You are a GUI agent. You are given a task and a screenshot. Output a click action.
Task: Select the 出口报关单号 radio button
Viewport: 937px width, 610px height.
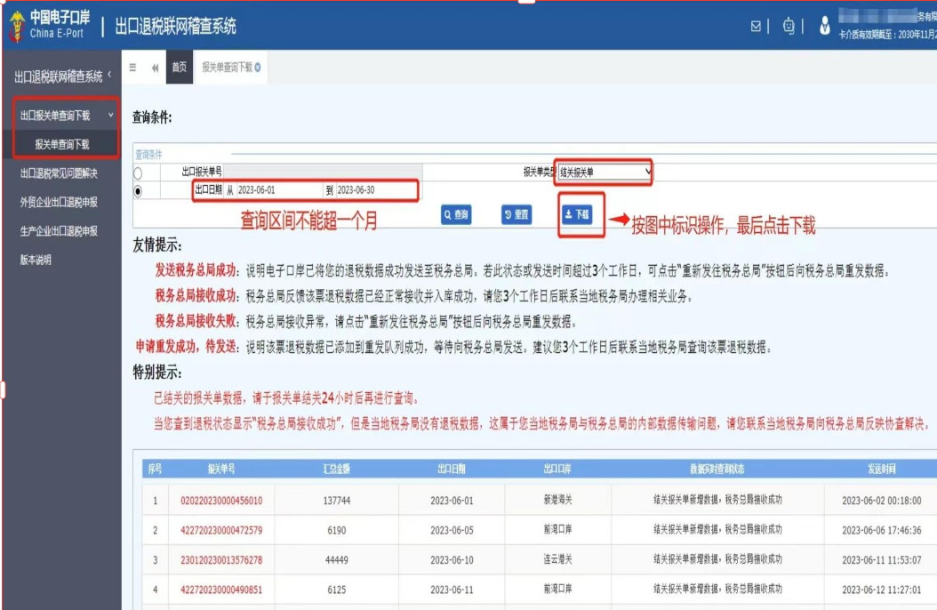click(138, 173)
